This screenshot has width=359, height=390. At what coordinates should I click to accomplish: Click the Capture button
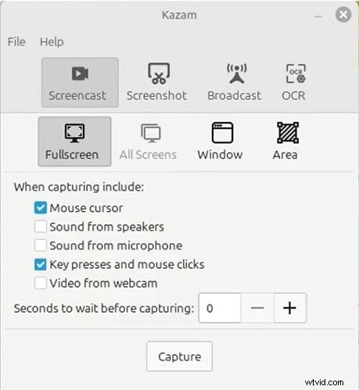click(180, 356)
